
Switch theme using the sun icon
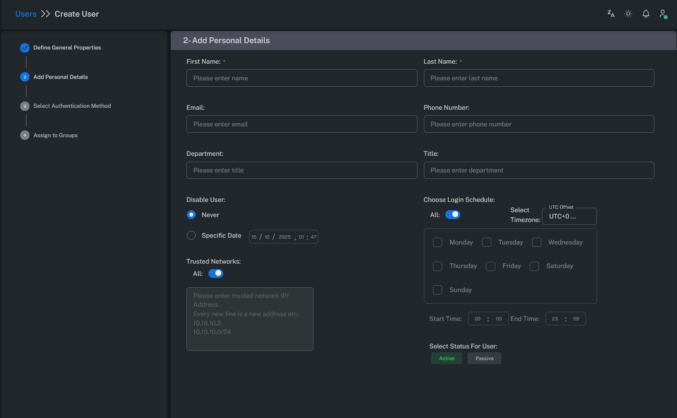coord(628,14)
